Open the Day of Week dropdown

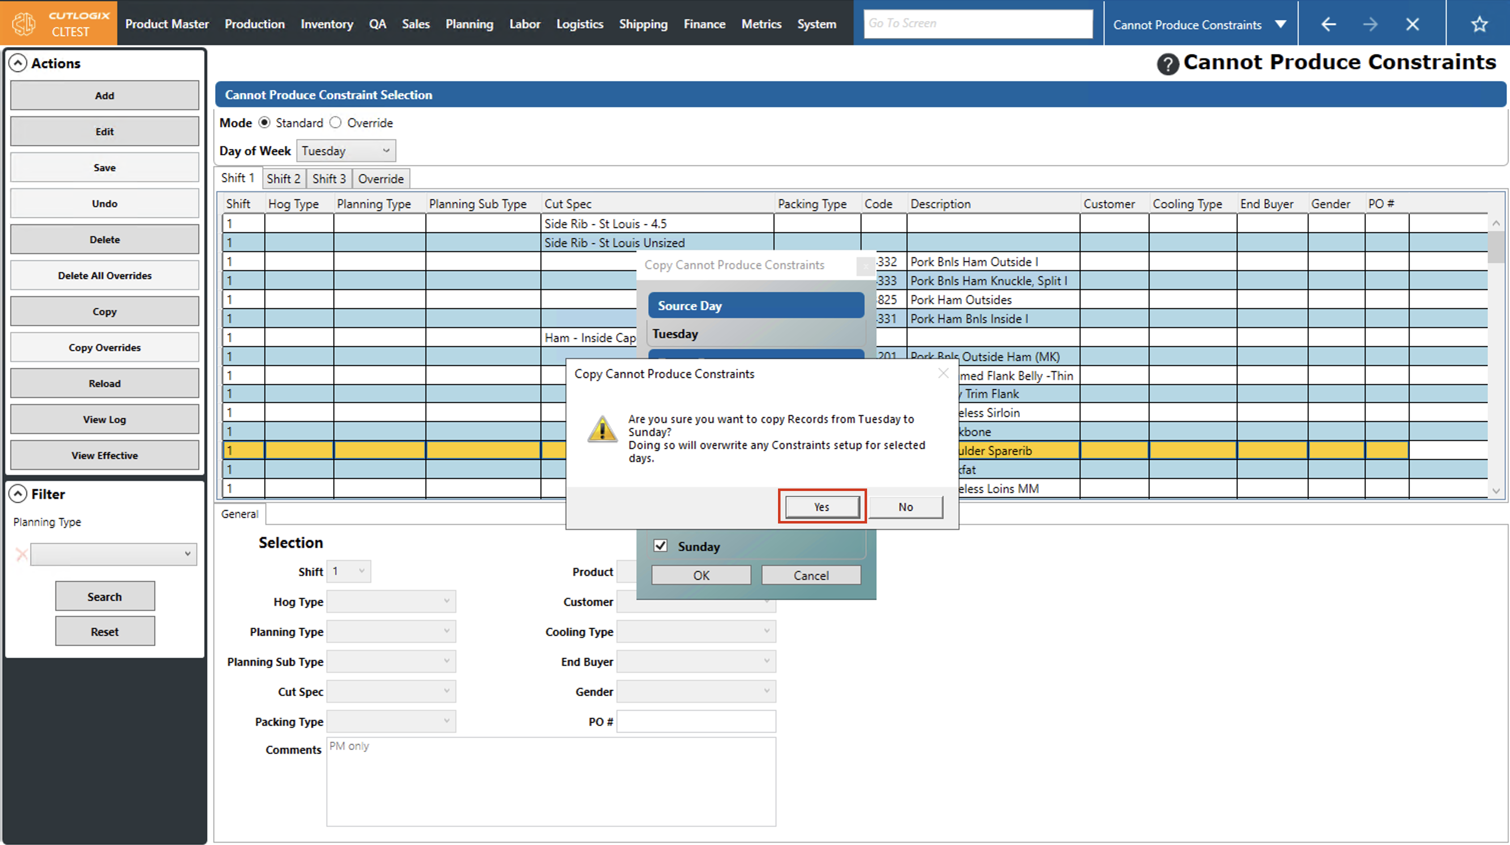tap(346, 150)
